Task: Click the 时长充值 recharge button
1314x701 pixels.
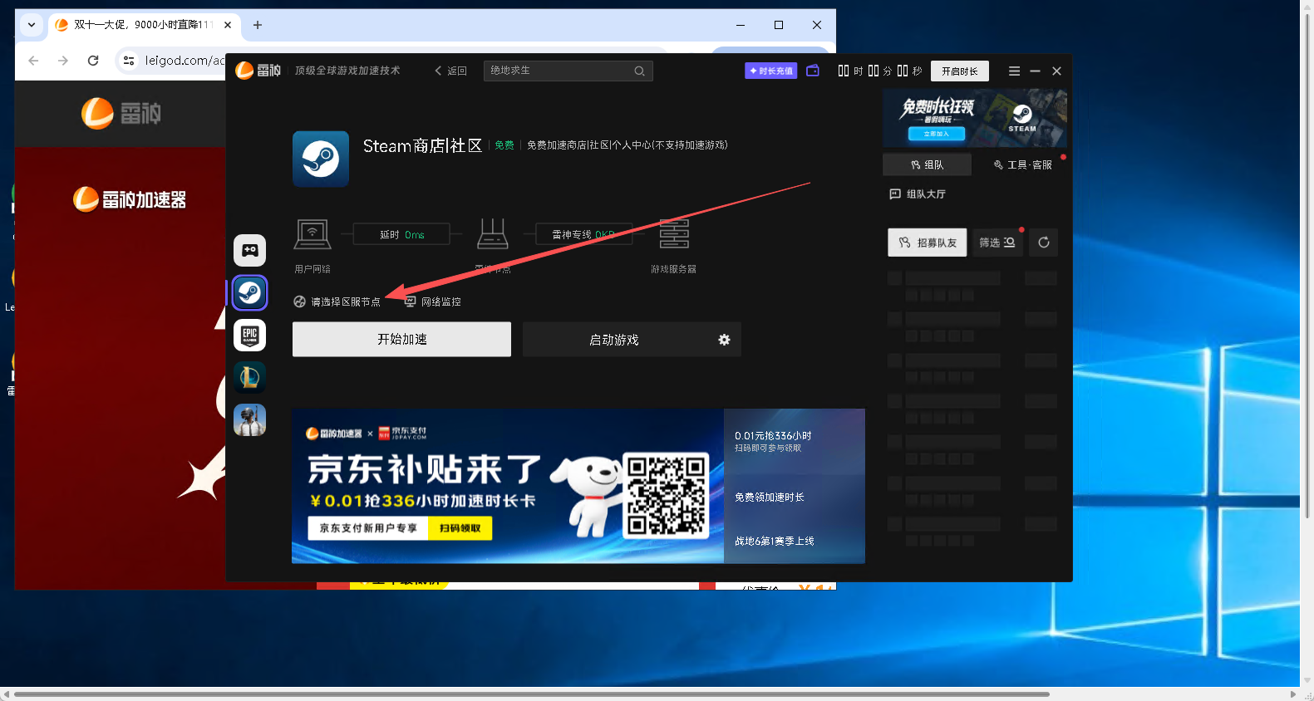Action: [770, 71]
